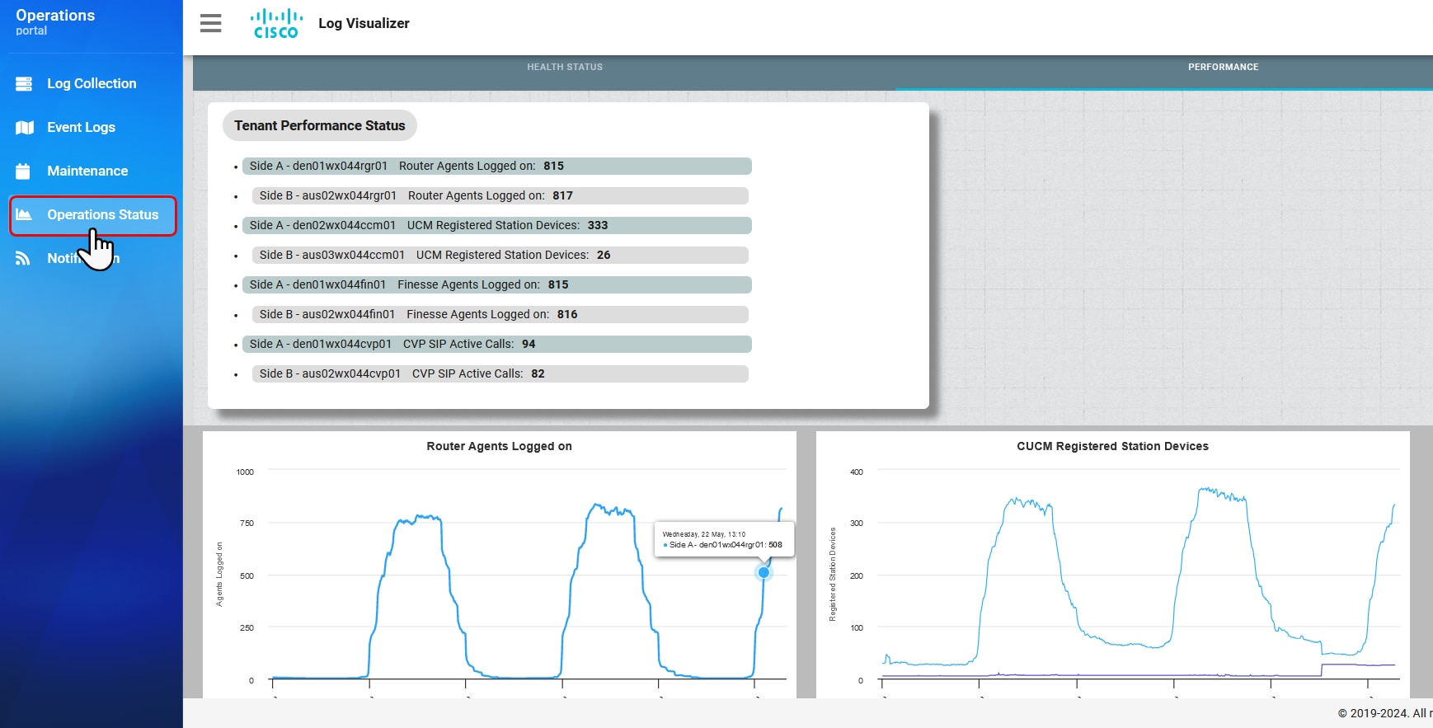The image size is (1433, 728).
Task: Click the Operations portal title
Action: (x=55, y=21)
